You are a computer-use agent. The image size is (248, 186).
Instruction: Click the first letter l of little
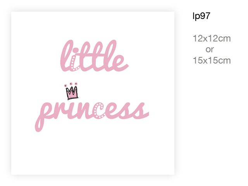coord(66,55)
